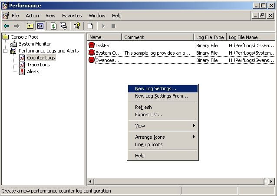Select Alerts in the tree

point(33,72)
